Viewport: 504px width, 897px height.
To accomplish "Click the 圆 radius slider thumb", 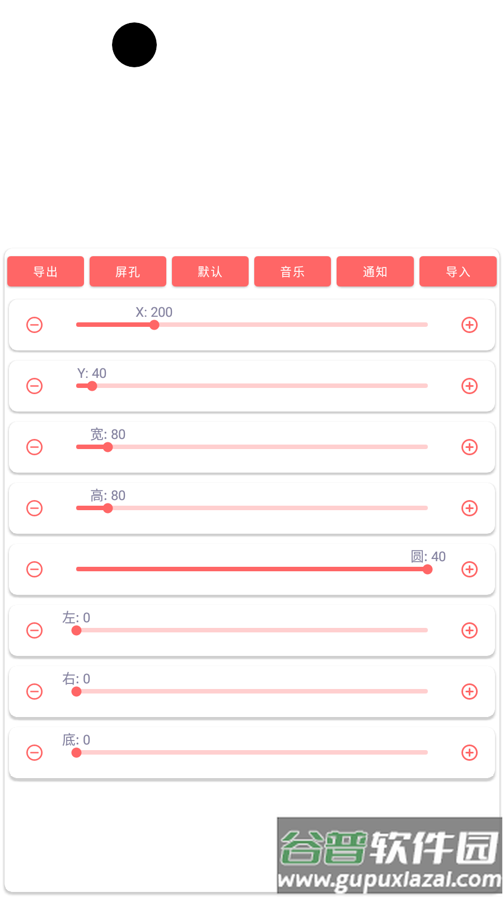I will tap(428, 570).
